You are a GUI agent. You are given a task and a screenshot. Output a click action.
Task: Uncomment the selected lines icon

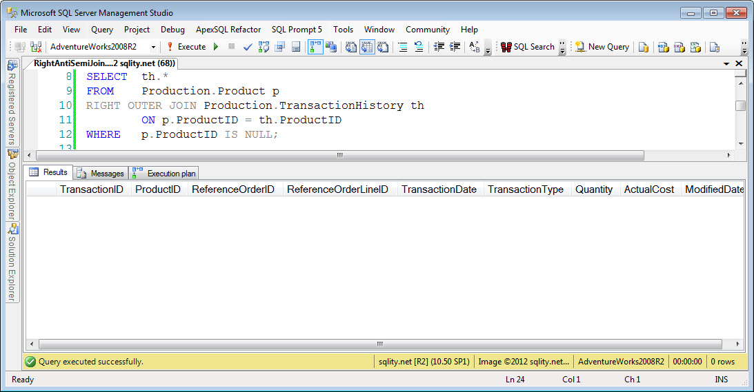419,47
